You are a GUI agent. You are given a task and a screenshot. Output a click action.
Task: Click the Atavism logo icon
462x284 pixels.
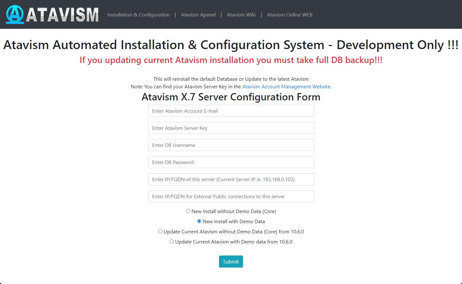pos(15,15)
